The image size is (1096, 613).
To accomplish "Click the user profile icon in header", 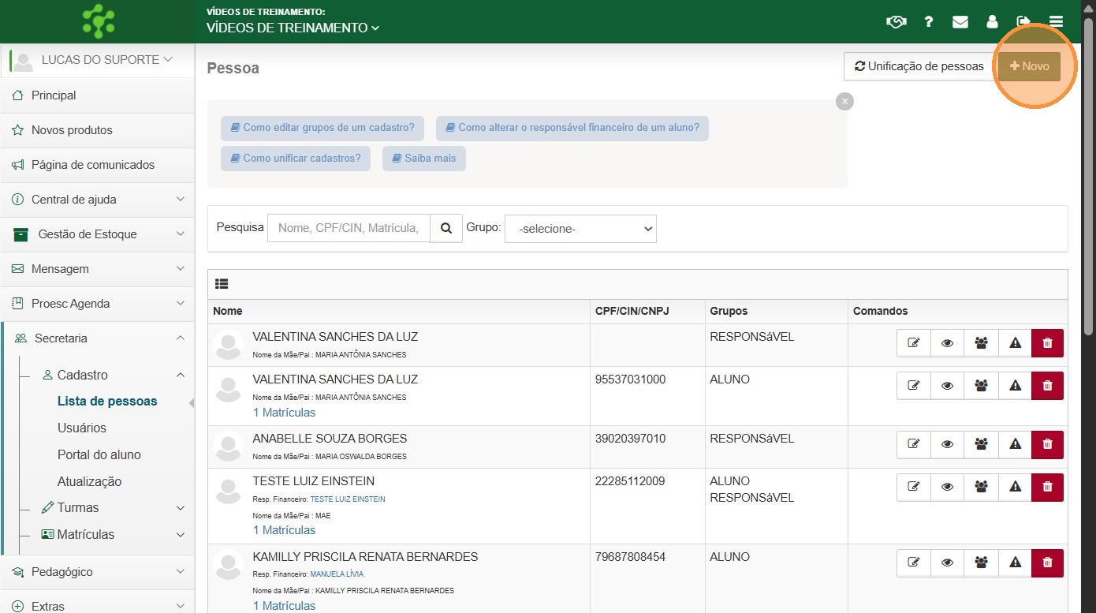I will tap(992, 22).
